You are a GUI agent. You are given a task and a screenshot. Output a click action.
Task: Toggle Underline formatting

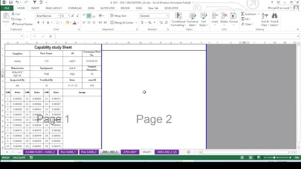(48, 23)
